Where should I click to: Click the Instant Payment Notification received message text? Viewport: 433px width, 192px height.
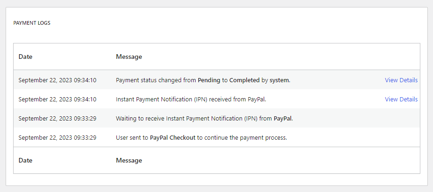coord(191,100)
